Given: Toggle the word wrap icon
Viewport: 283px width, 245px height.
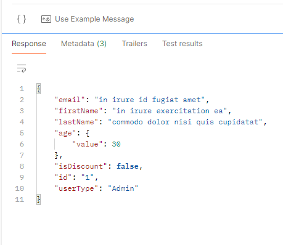Looking at the screenshot, I should [x=22, y=68].
